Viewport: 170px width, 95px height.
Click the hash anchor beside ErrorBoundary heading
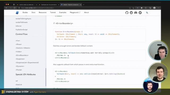pyautogui.click(x=54, y=23)
